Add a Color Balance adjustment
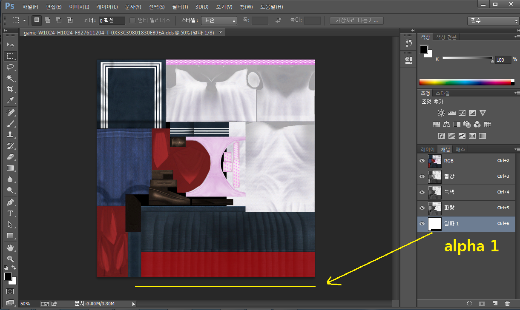Image resolution: width=520 pixels, height=310 pixels. click(x=446, y=125)
